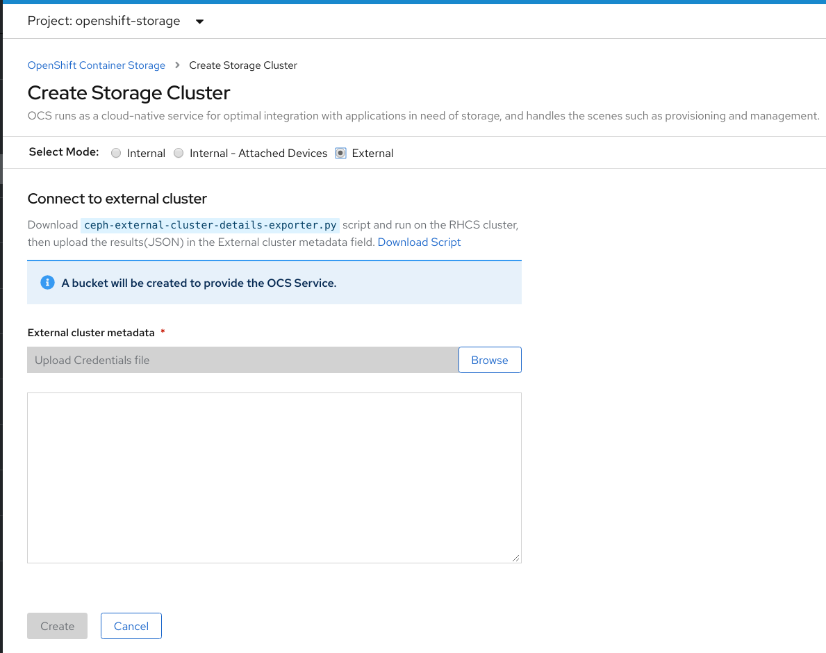The height and width of the screenshot is (653, 826).
Task: Click the External cluster metadata label
Action: [91, 333]
